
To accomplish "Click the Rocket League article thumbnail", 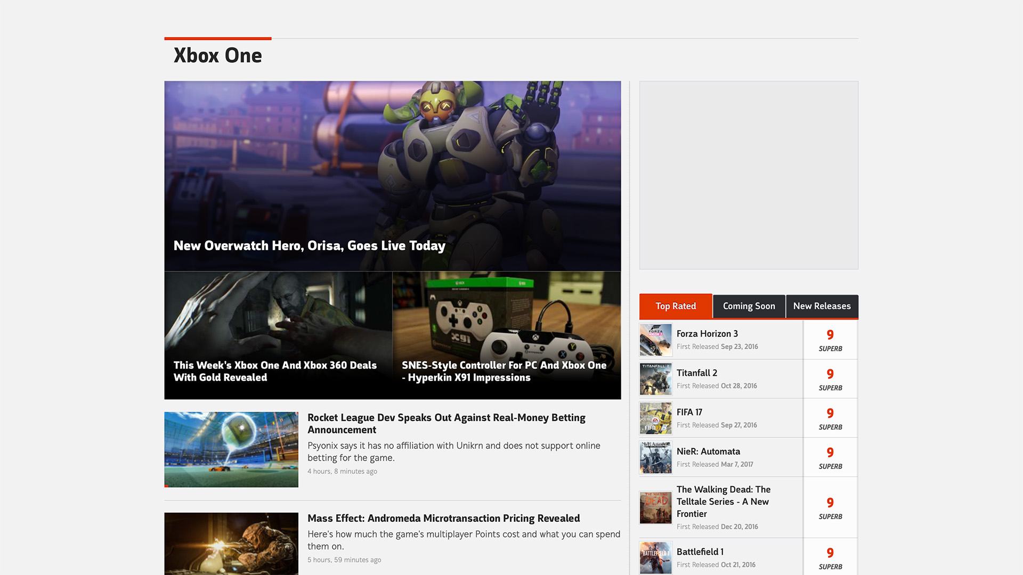I will pyautogui.click(x=231, y=449).
